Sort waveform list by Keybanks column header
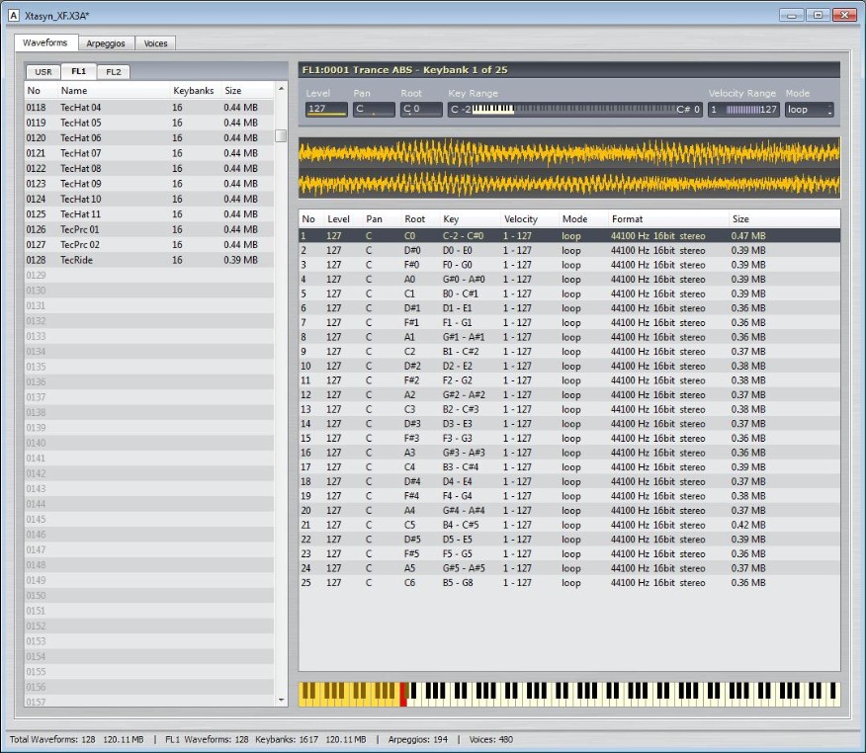866x753 pixels. [x=195, y=91]
